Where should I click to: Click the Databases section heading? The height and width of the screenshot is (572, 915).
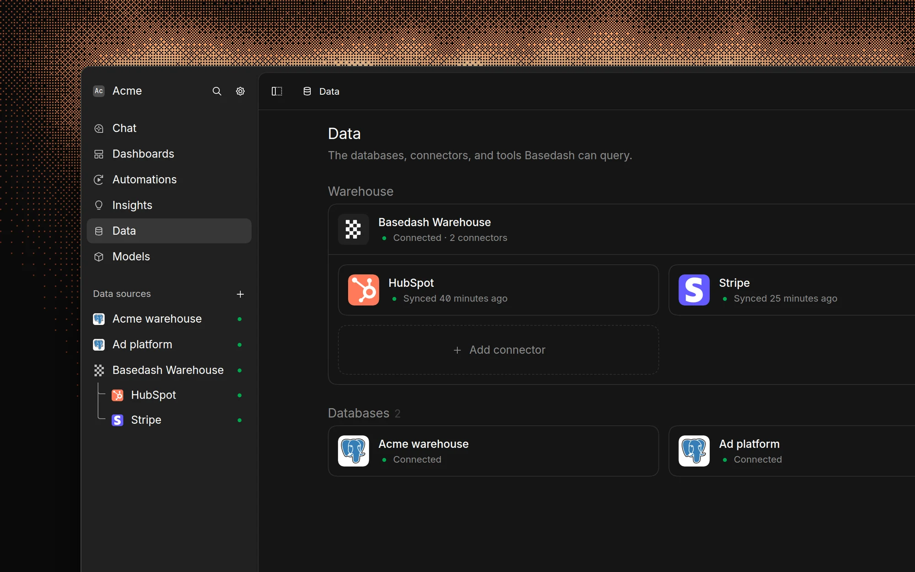point(359,413)
